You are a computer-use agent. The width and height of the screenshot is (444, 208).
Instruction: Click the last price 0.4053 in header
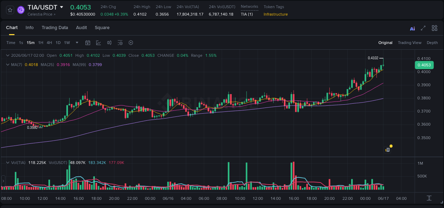pos(81,7)
